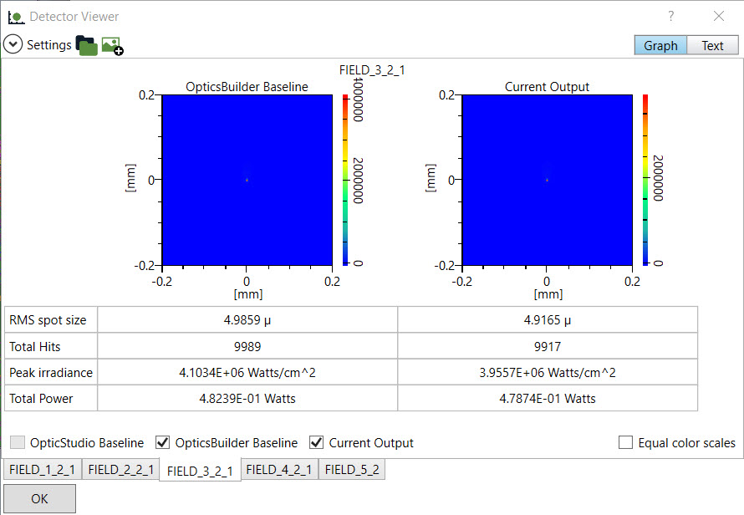
Task: Click the Current Output detector plot
Action: [547, 179]
